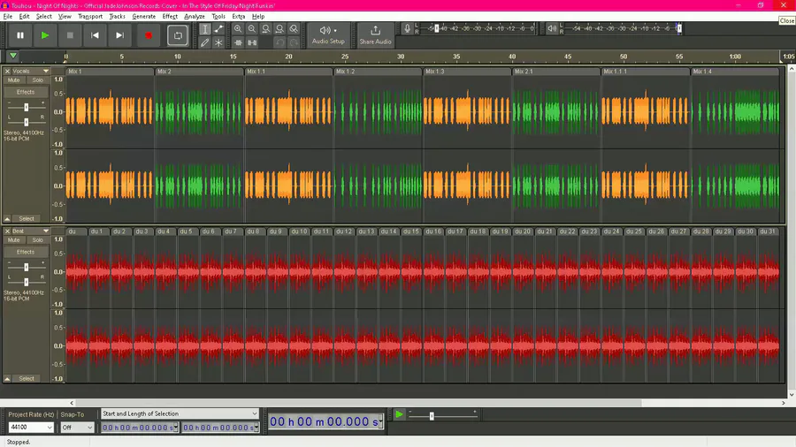Open the File menu
The height and width of the screenshot is (447, 796).
click(x=8, y=16)
